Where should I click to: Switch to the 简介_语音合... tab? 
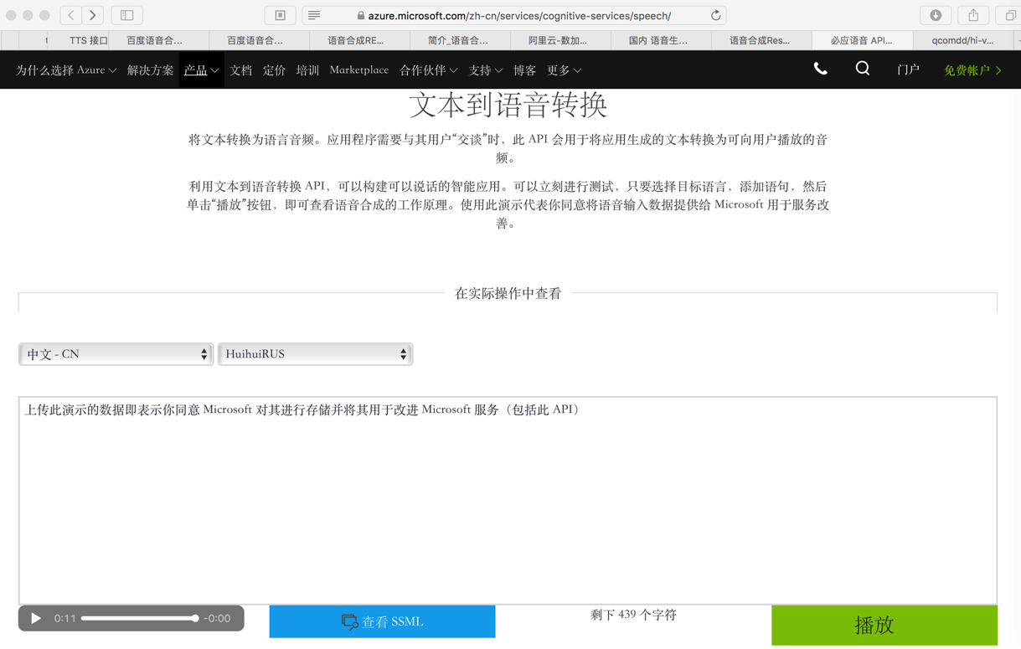point(457,40)
